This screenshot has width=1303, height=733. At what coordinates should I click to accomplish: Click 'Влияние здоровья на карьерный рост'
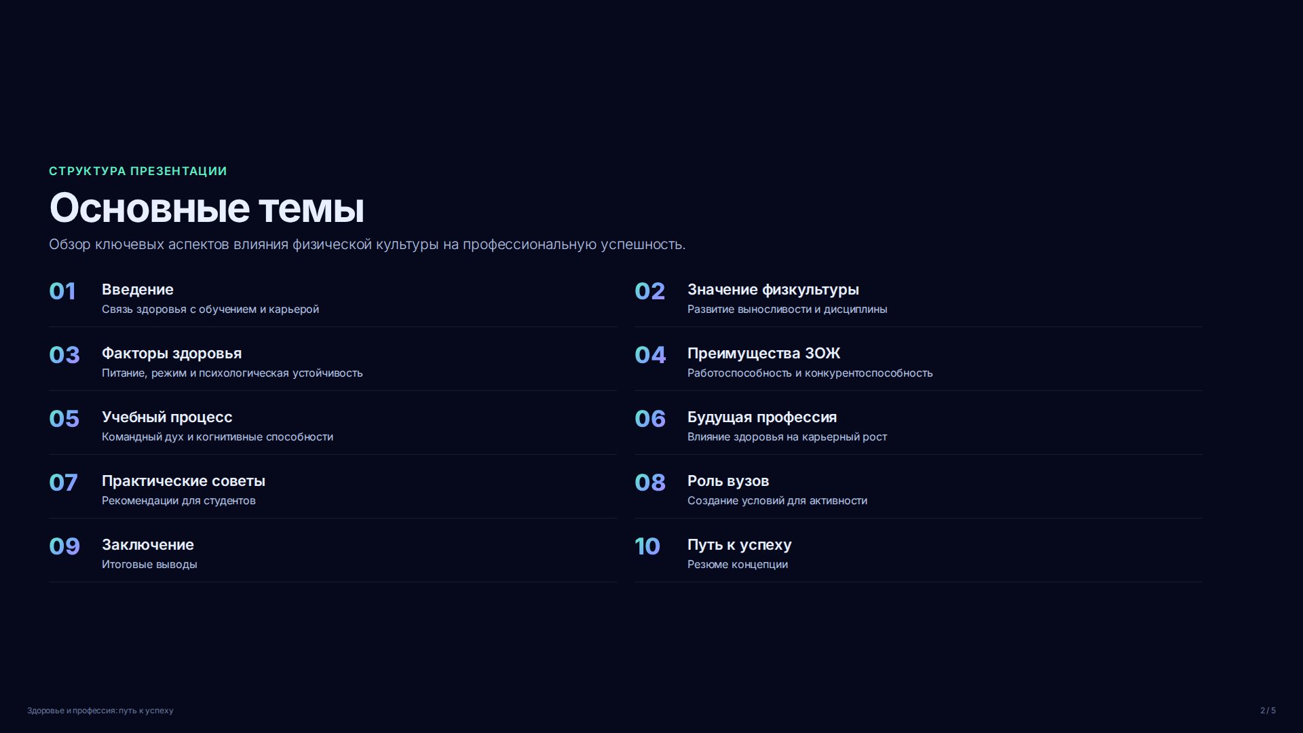click(x=787, y=437)
